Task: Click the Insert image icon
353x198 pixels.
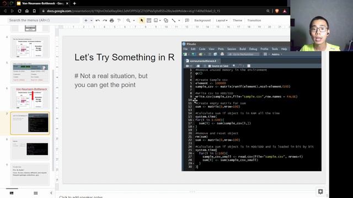Action: (x=156, y=20)
